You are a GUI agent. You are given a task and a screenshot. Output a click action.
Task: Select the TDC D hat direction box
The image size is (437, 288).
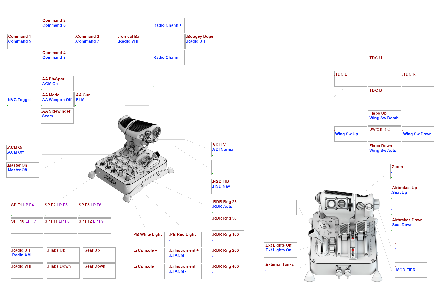pyautogui.click(x=384, y=95)
